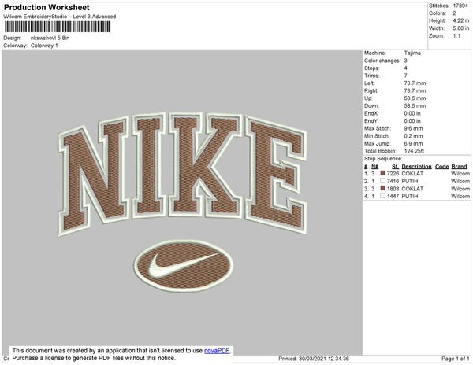
Task: Click the Width value 5.80 in
Action: coord(461,28)
